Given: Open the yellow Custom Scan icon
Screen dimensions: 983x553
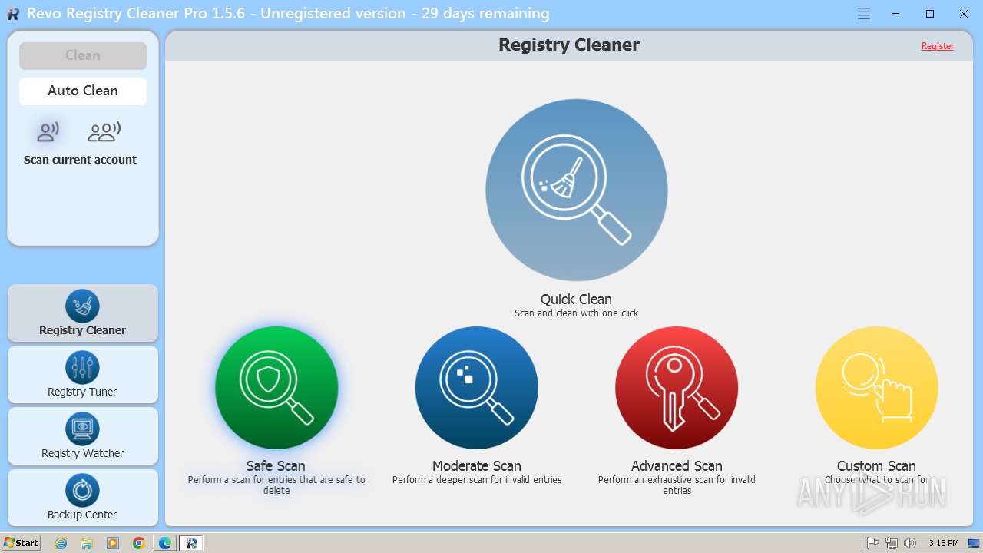Looking at the screenshot, I should point(876,388).
